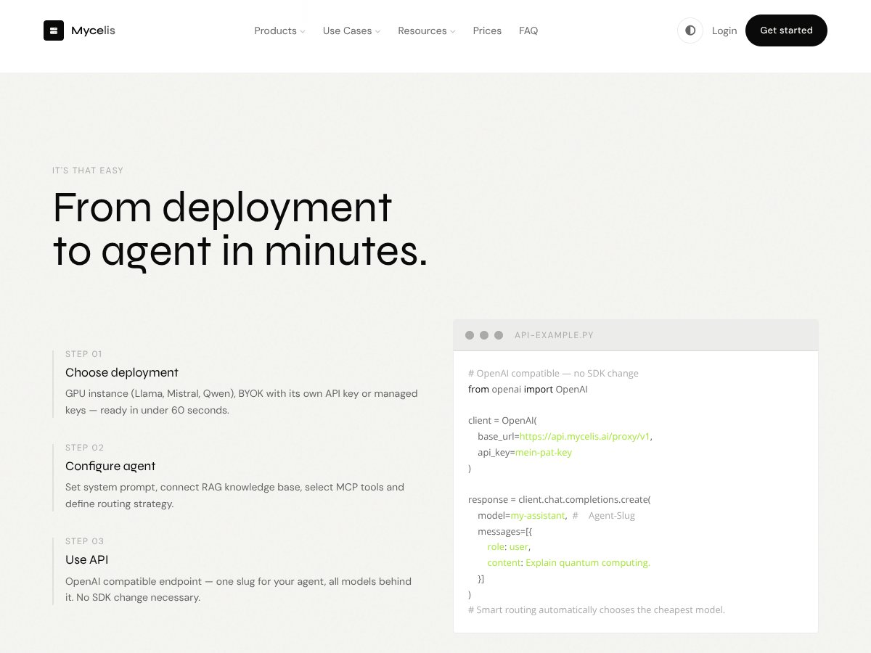Click the API-EXAMPLE.PY file title
This screenshot has width=871, height=653.
[x=554, y=335]
